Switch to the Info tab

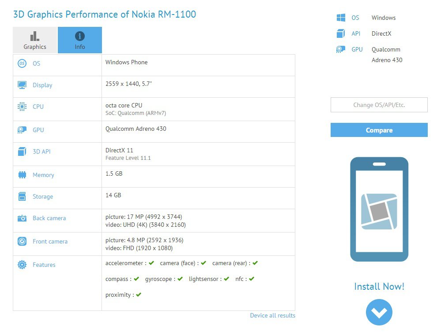coord(80,40)
